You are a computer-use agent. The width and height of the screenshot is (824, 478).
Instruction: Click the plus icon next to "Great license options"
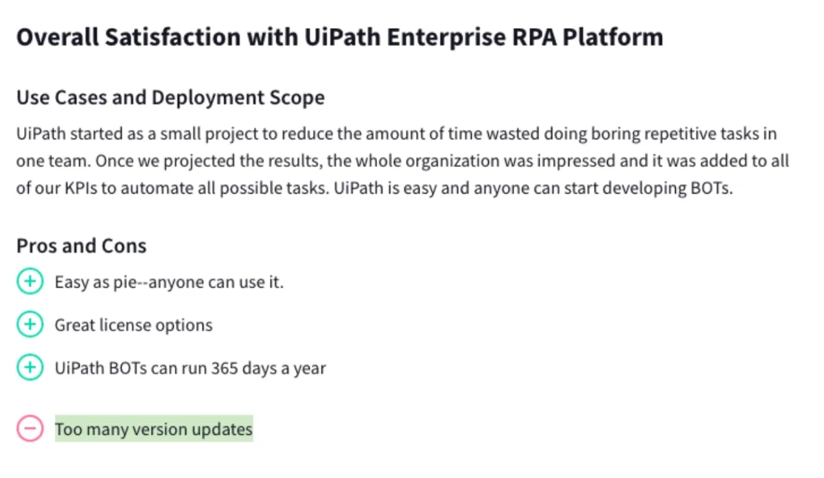coord(30,325)
